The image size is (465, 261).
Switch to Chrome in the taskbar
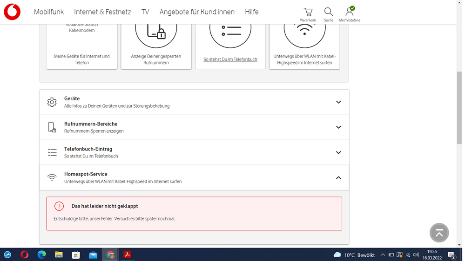click(x=110, y=254)
